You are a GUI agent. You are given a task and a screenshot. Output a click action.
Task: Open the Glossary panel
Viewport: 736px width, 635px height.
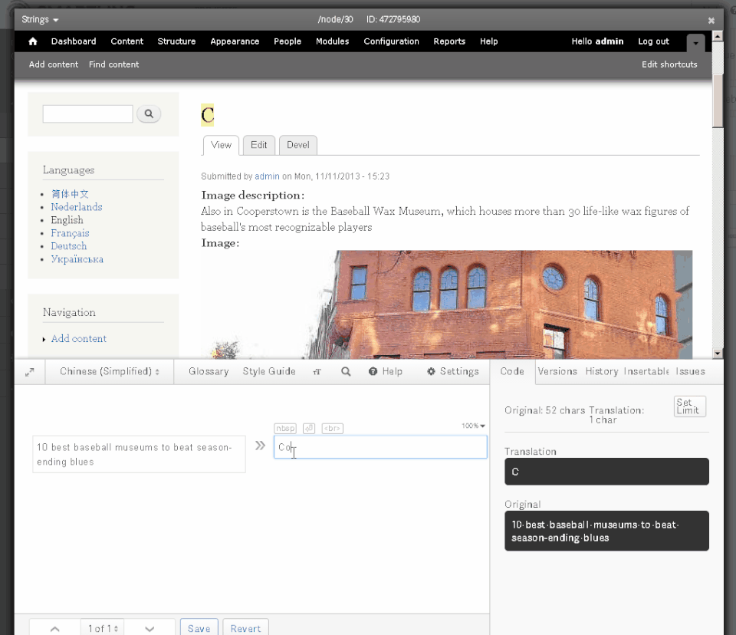tap(209, 371)
